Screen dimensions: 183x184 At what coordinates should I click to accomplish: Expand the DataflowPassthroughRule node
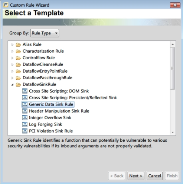(12, 78)
